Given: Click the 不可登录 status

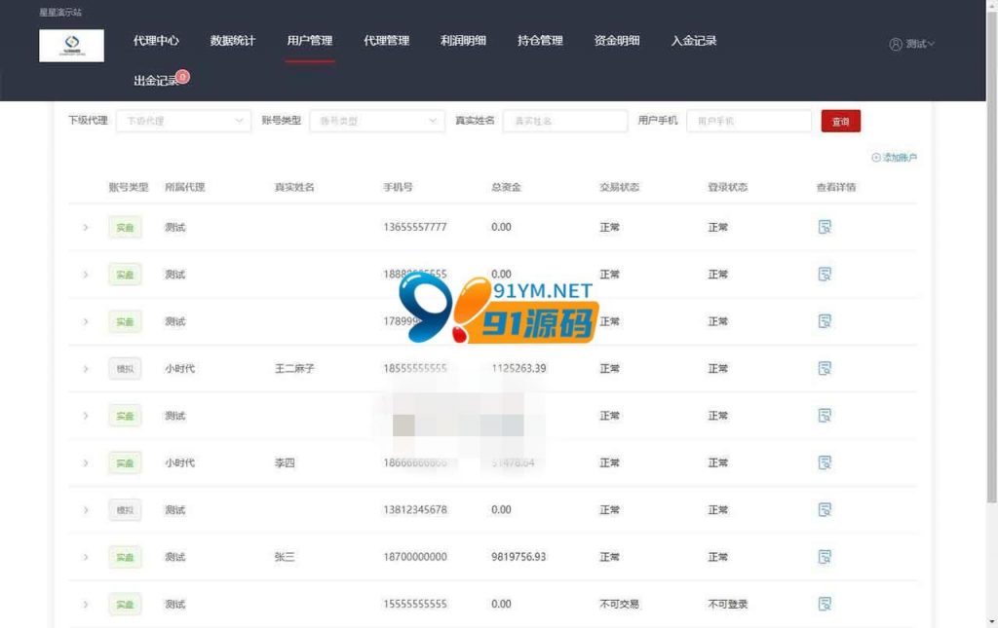Looking at the screenshot, I should click(x=727, y=604).
